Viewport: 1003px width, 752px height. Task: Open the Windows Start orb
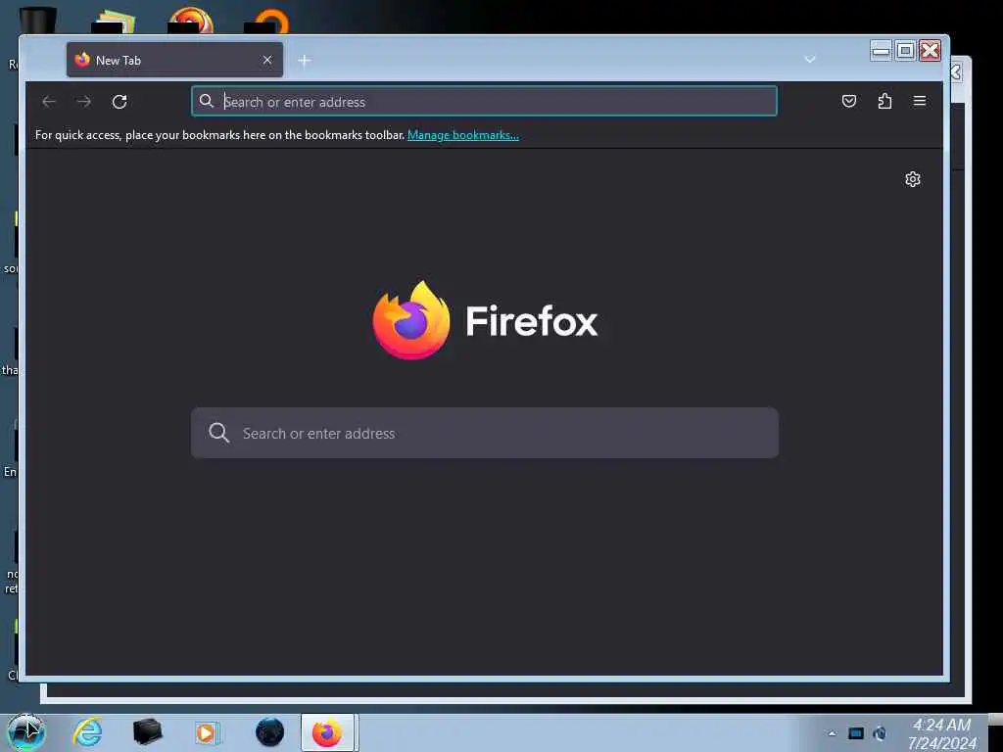pos(26,732)
